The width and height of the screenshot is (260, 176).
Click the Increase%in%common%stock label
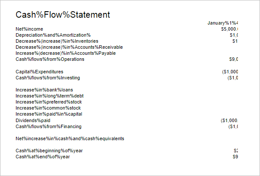point(48,108)
